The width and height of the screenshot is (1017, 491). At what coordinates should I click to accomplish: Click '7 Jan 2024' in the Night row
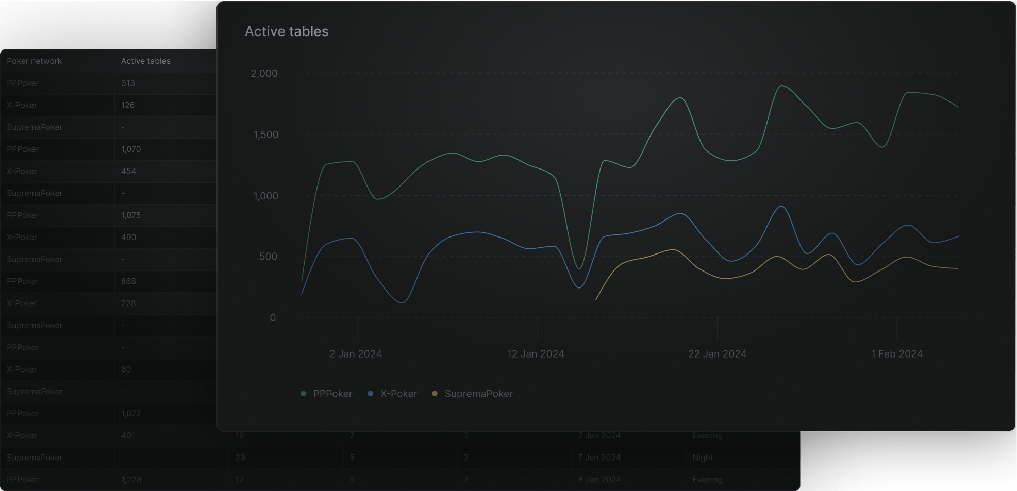599,458
